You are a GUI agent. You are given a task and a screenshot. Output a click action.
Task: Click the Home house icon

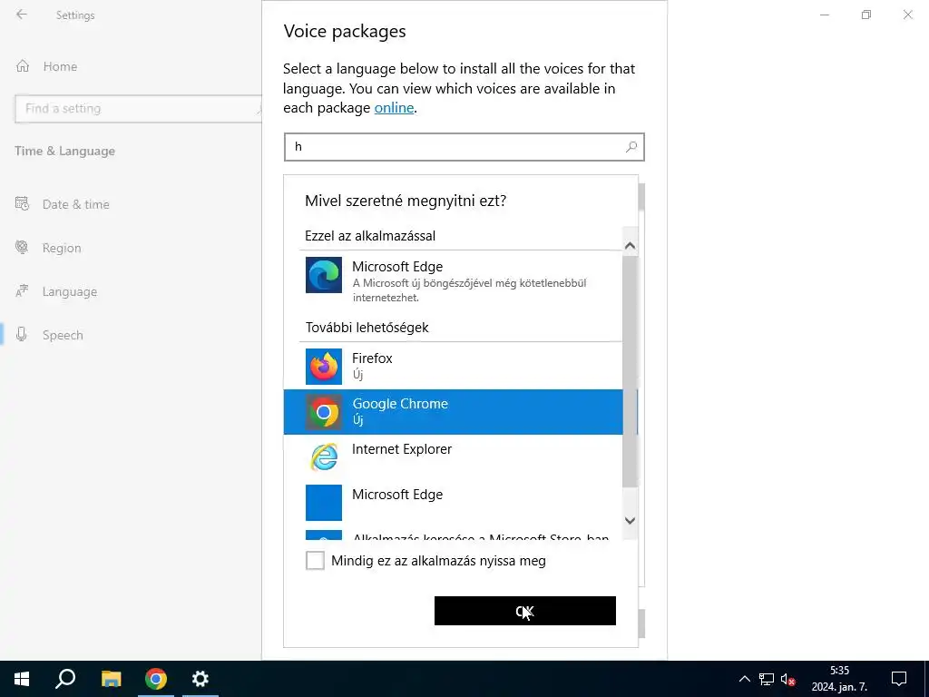point(23,65)
